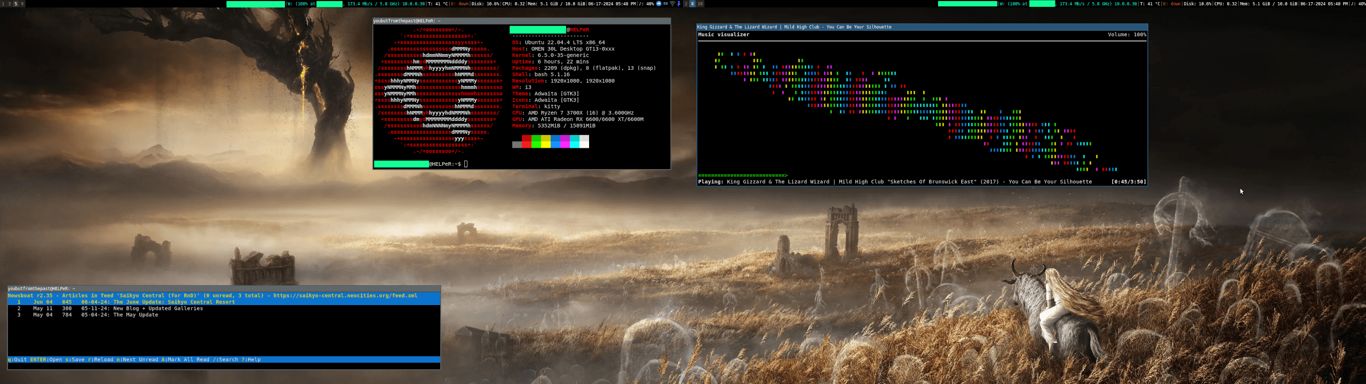Click the Kernel: 6.5.0-35-generic line
The width and height of the screenshot is (1366, 384).
pyautogui.click(x=550, y=55)
